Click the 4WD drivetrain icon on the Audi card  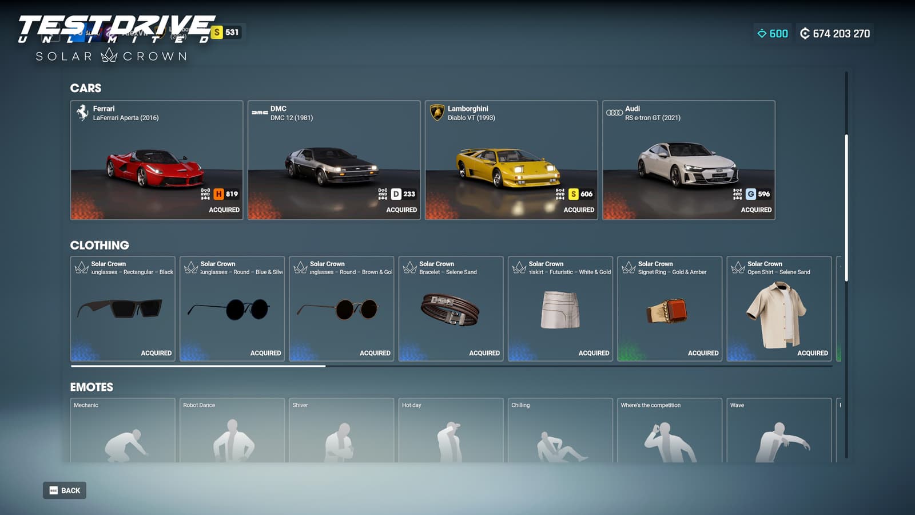tap(737, 194)
